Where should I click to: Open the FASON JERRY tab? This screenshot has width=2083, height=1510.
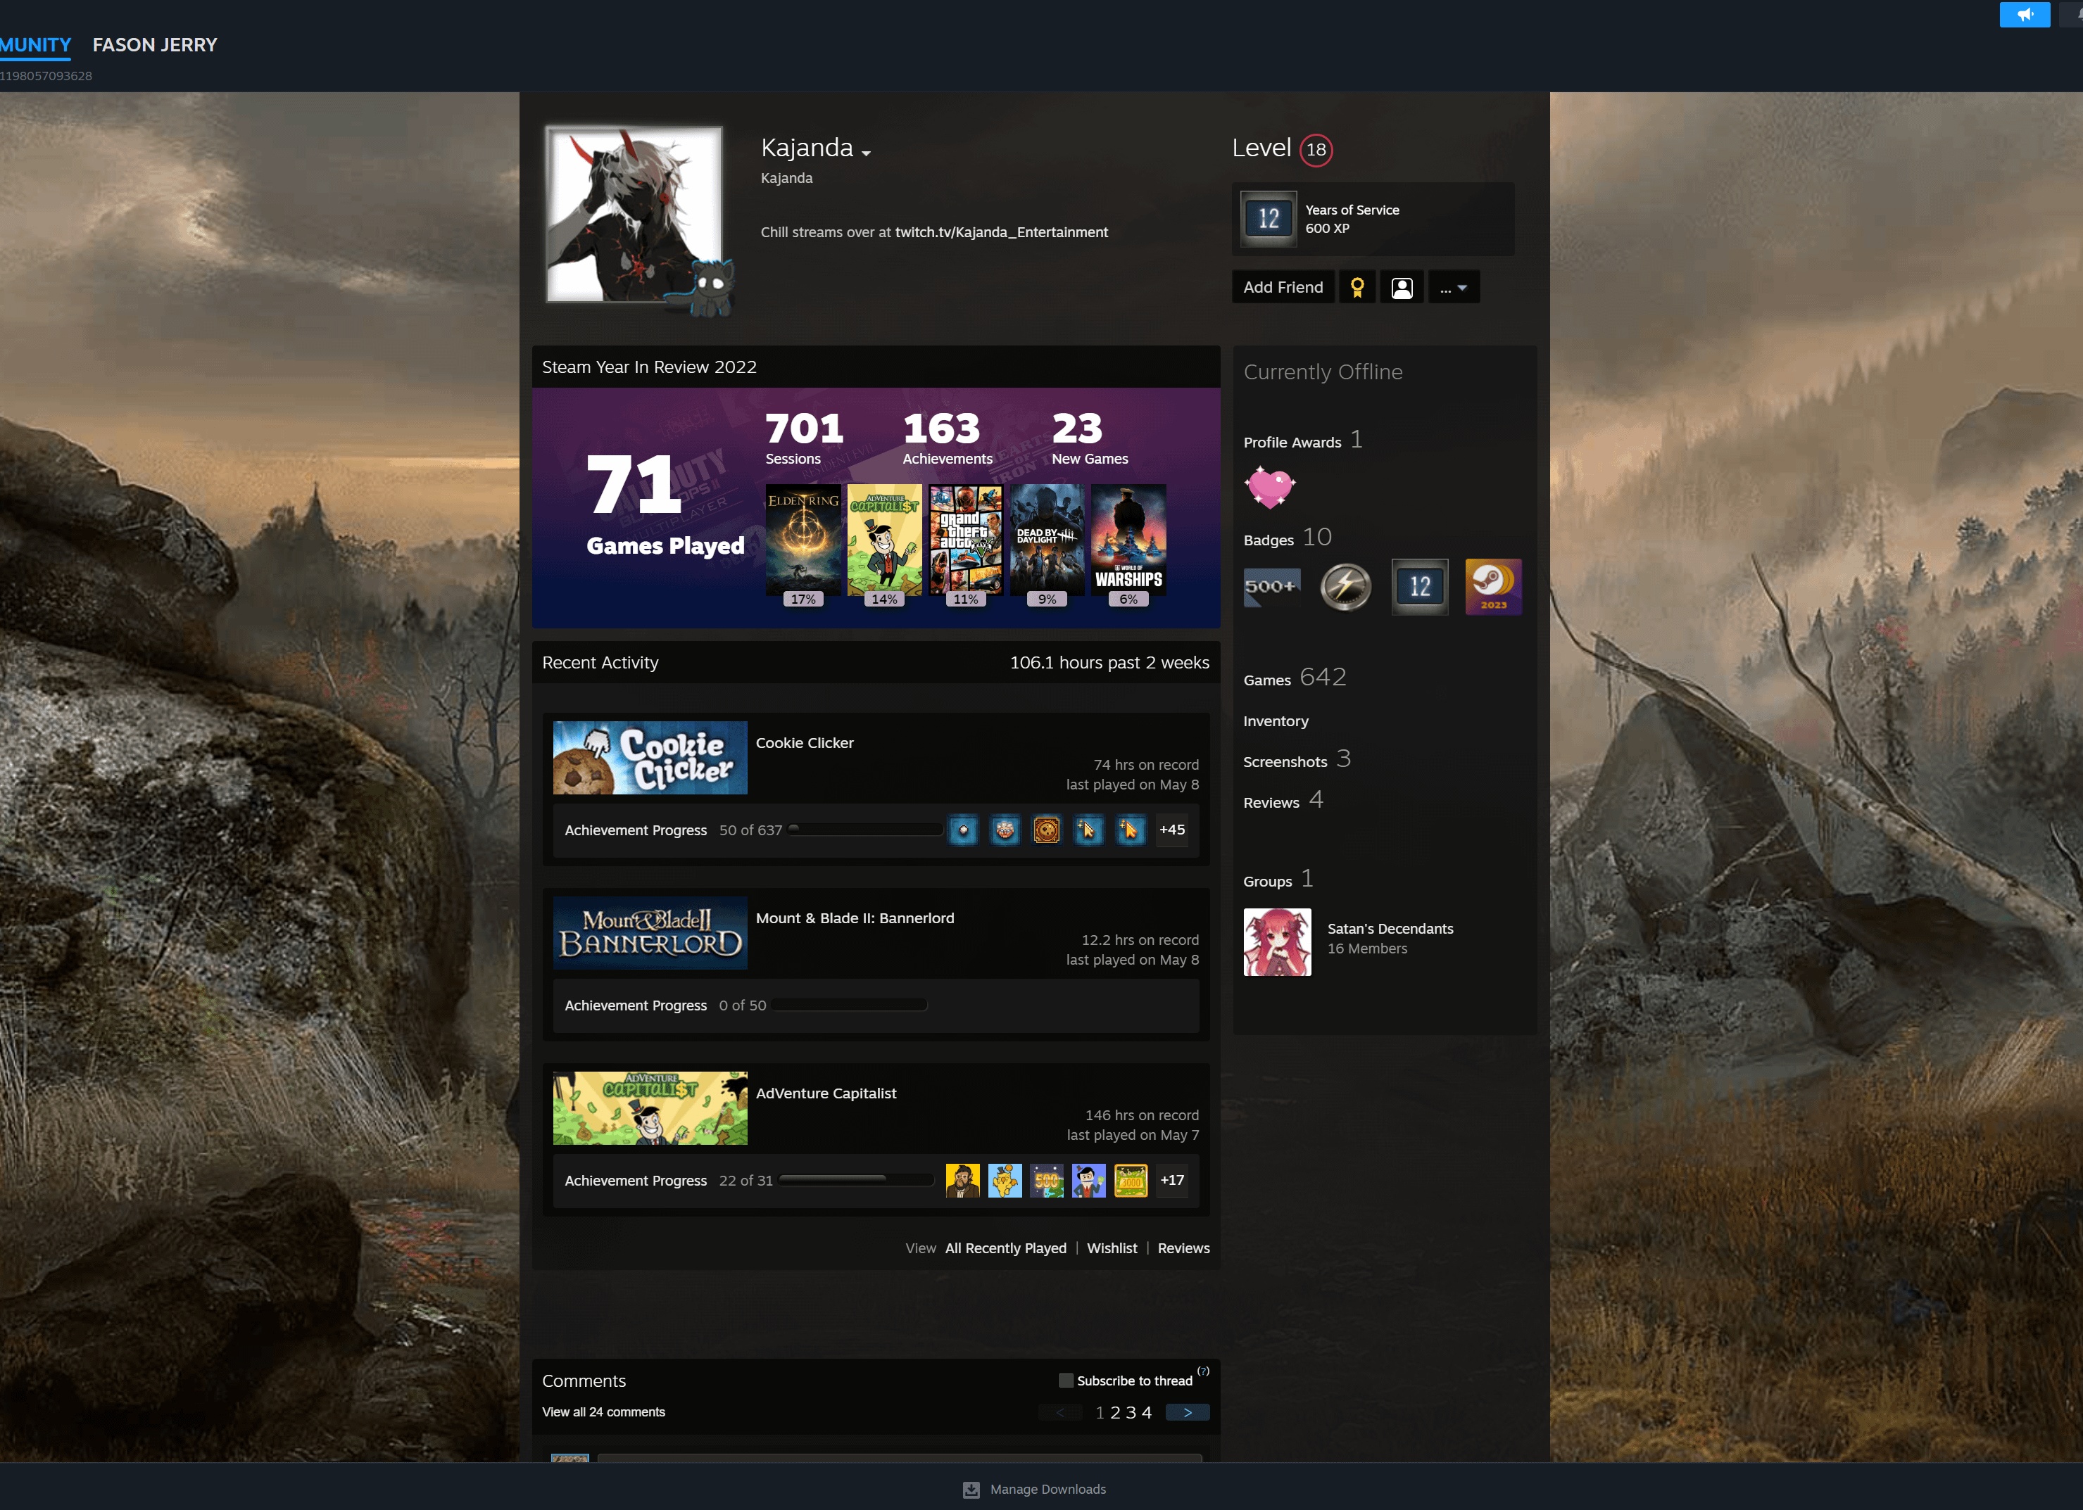tap(155, 45)
